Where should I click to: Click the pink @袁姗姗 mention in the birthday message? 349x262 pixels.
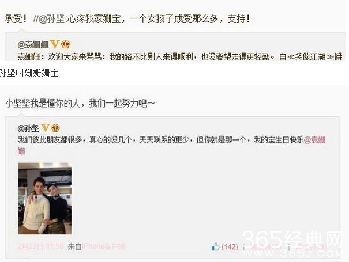pyautogui.click(x=314, y=140)
